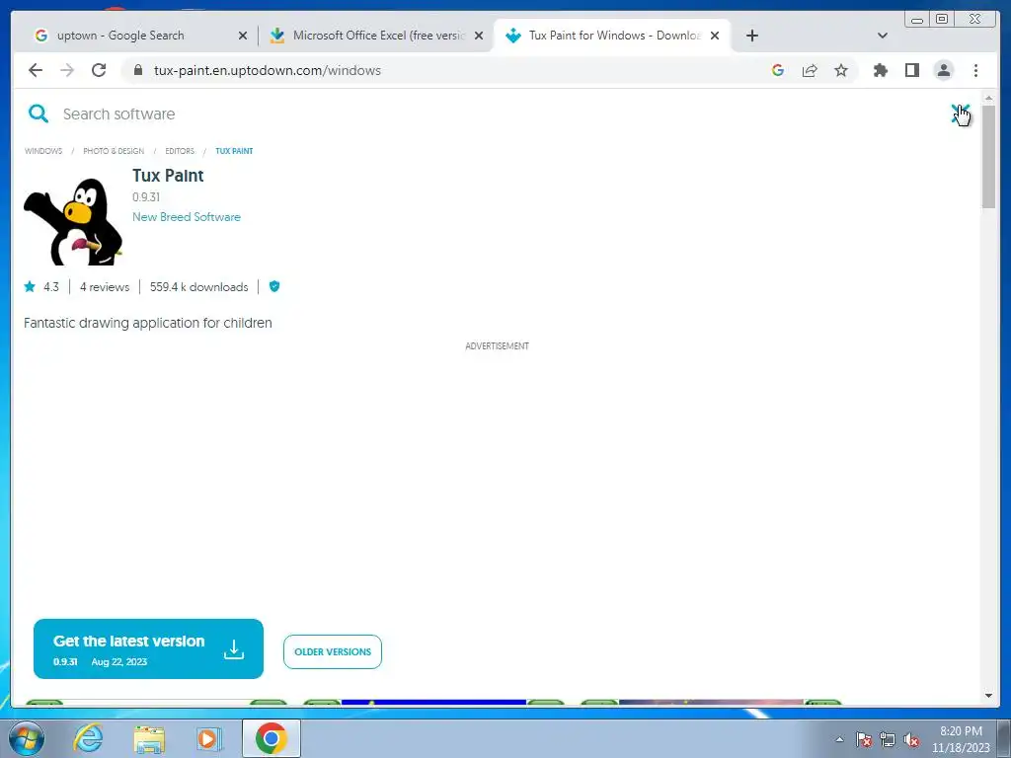Screen dimensions: 1011x758
Task: Open the New Breed Software developer link
Action: click(x=187, y=217)
